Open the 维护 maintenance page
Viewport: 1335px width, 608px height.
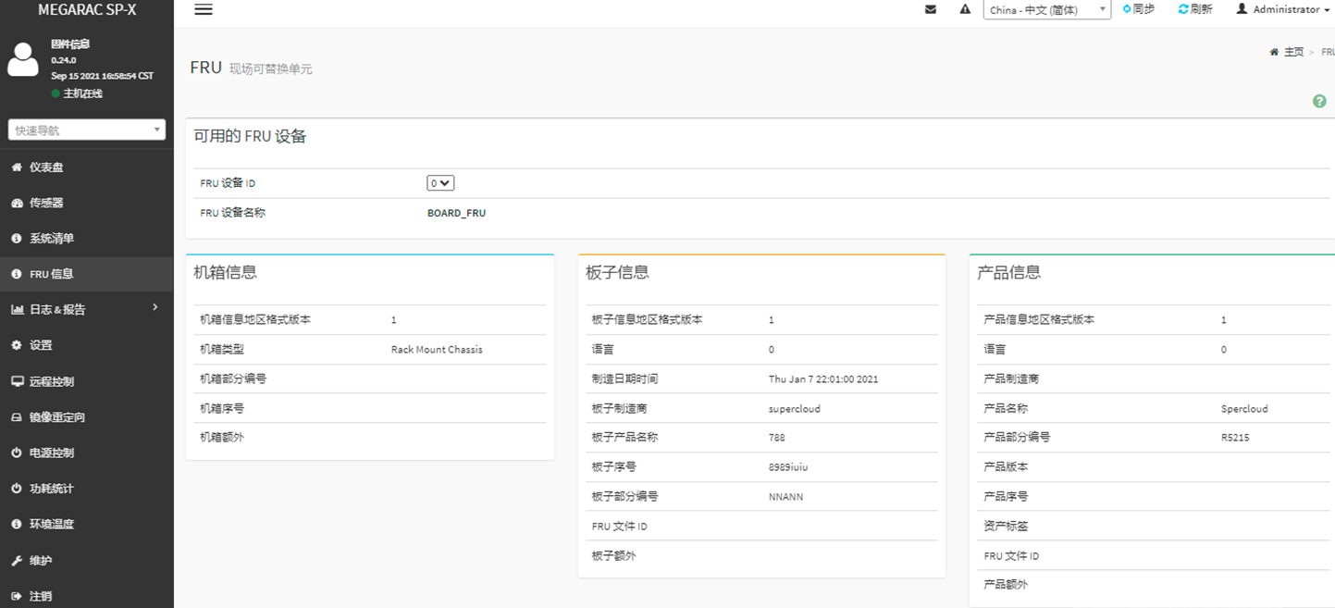click(41, 561)
